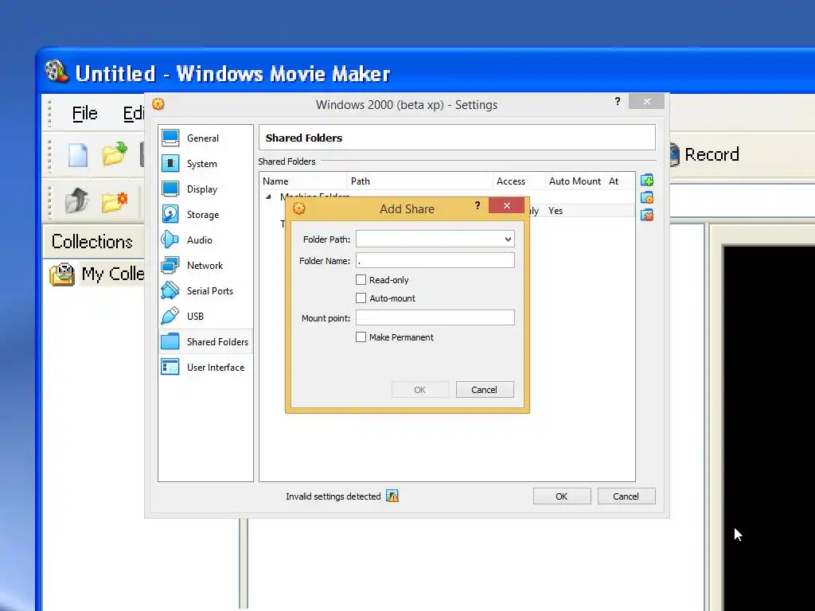Click the New Collection folder icon in Movie Maker
Image resolution: width=815 pixels, height=611 pixels.
(x=115, y=201)
